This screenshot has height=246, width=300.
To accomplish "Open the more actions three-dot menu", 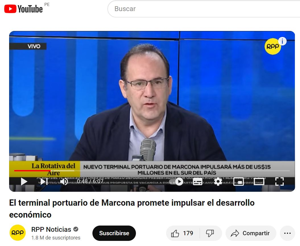I will click(x=287, y=233).
